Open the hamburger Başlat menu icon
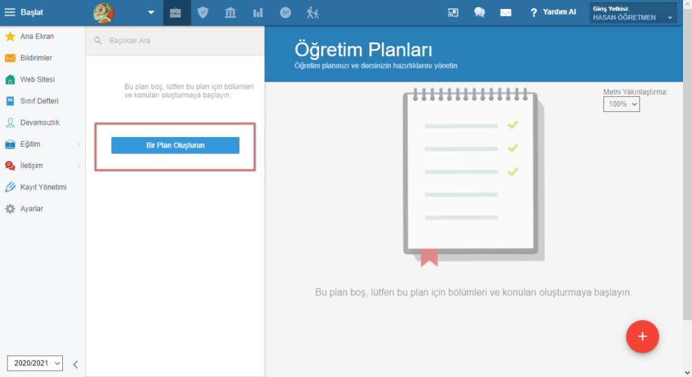Image resolution: width=692 pixels, height=377 pixels. tap(10, 12)
